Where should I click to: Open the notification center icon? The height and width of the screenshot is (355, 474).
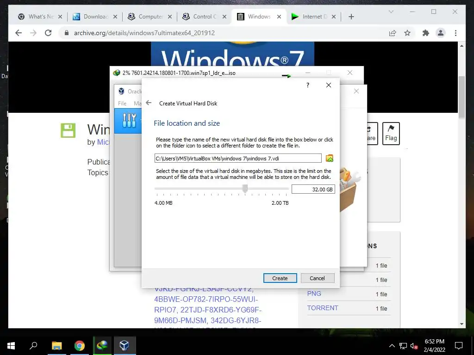click(x=459, y=346)
